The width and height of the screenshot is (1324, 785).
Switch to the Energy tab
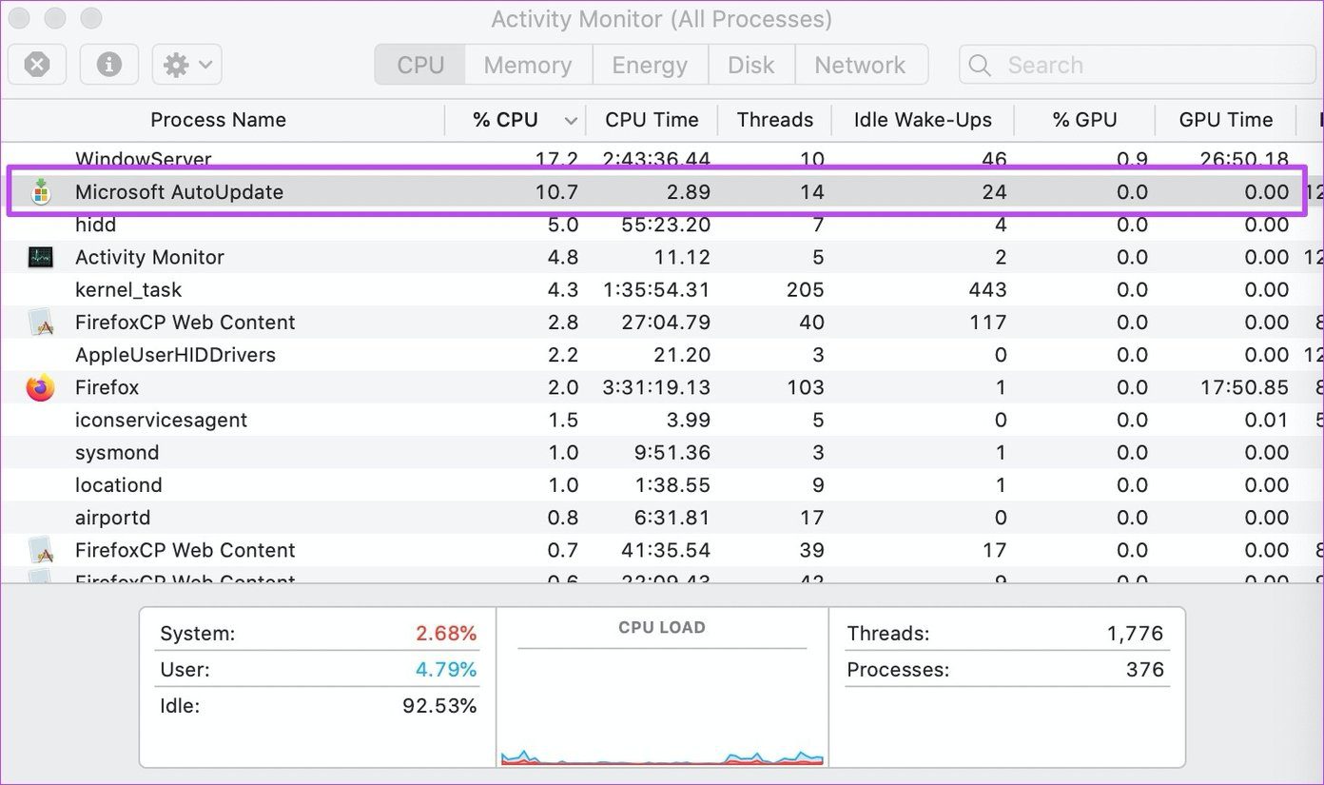[x=650, y=65]
